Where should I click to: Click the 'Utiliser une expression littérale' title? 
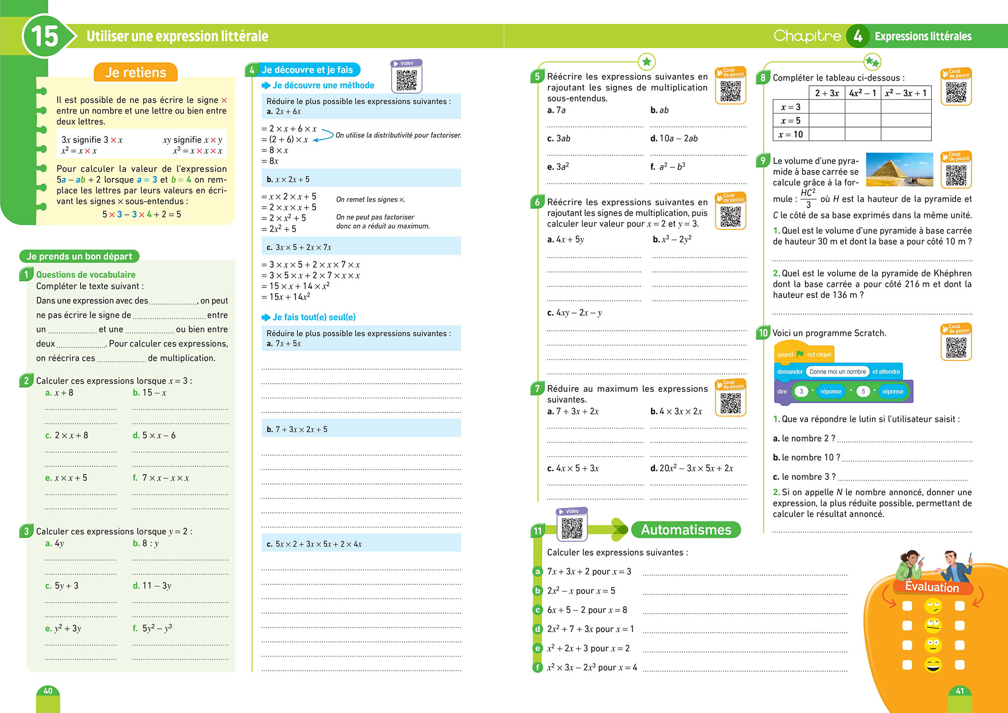pos(177,36)
